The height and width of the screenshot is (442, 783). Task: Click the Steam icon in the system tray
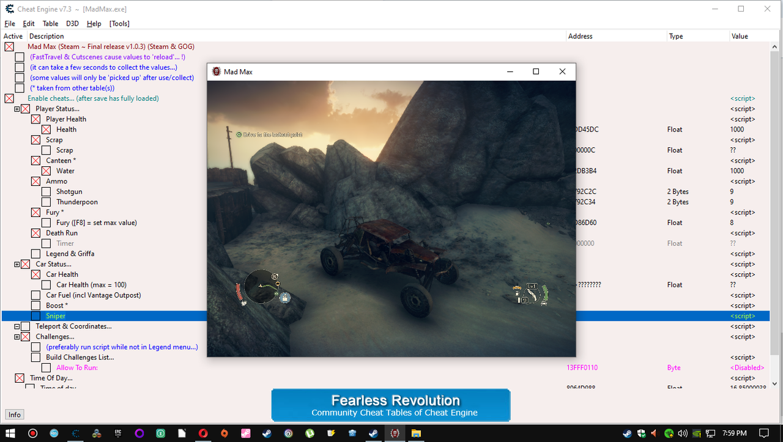628,433
